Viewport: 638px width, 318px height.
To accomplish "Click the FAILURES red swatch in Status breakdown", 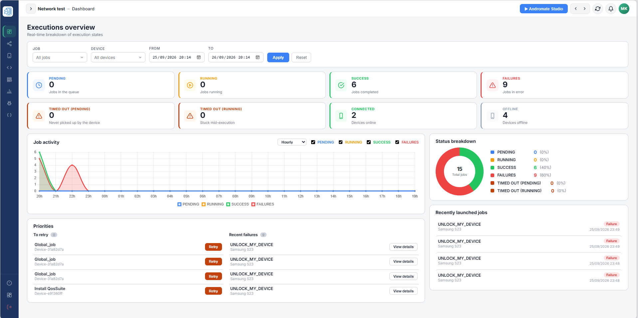I will tap(492, 175).
